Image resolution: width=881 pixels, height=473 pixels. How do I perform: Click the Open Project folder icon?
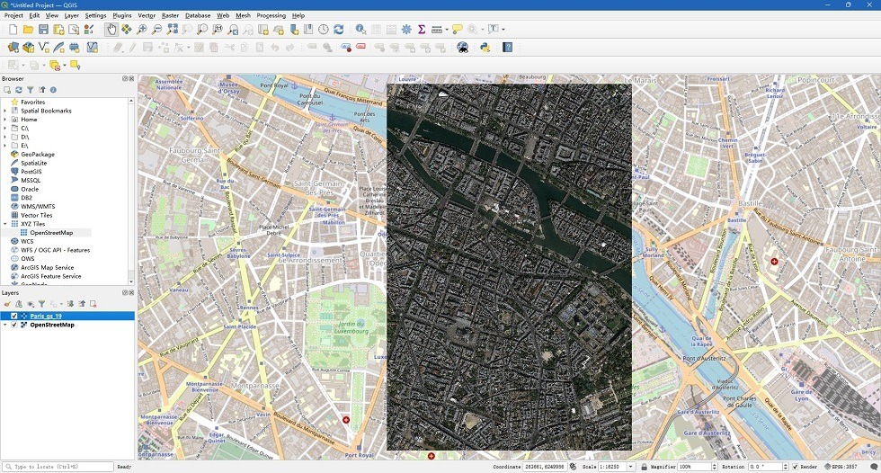click(x=28, y=30)
